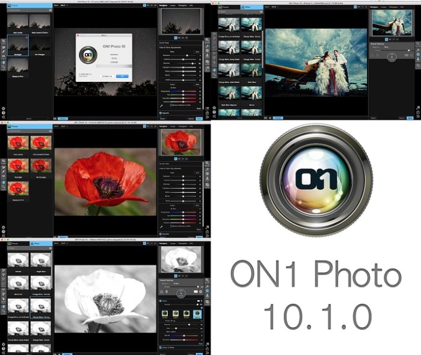Open Browse module icon in starry-sky window
The height and width of the screenshot is (355, 421).
point(207,40)
